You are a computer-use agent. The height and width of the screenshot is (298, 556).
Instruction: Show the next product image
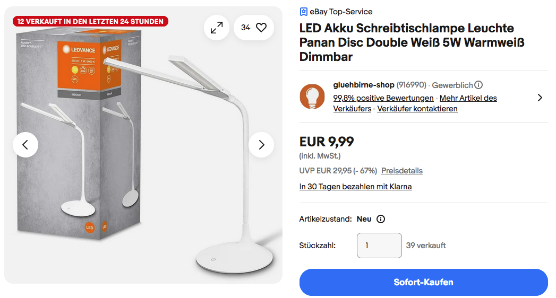(261, 145)
